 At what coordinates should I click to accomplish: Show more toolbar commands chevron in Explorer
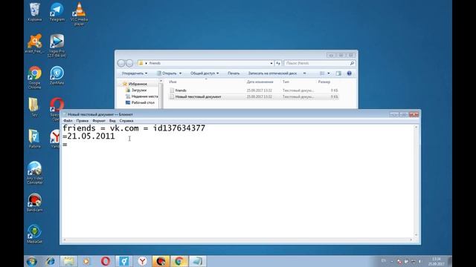(x=304, y=73)
